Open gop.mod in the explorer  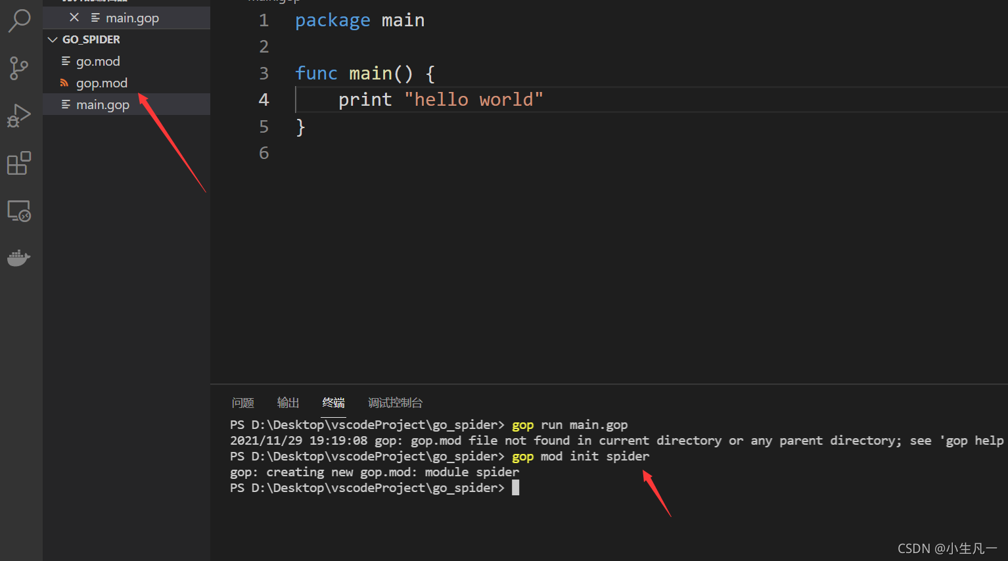pos(126,83)
